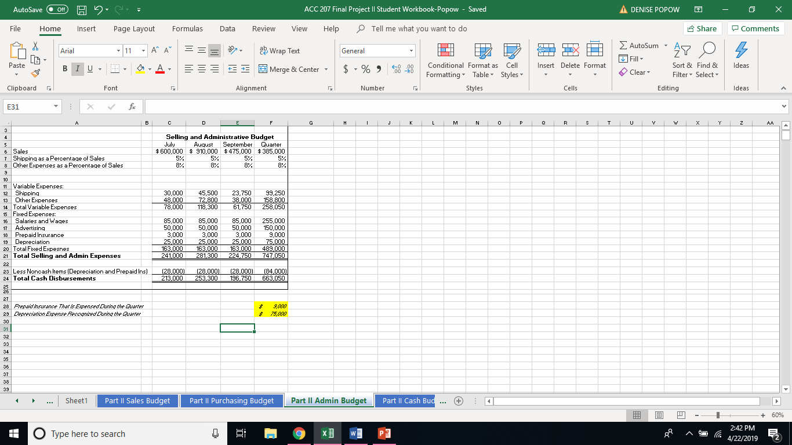Apply the Percent Style format
This screenshot has width=792, height=445.
pos(365,68)
